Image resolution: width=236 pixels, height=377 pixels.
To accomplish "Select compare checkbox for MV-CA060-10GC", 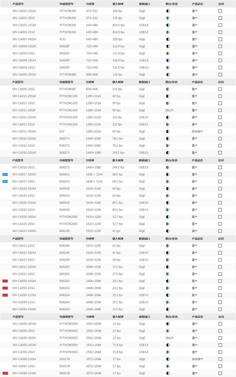I will point(220,366).
